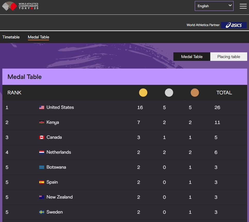Click the bronze medal column icon

195,93
